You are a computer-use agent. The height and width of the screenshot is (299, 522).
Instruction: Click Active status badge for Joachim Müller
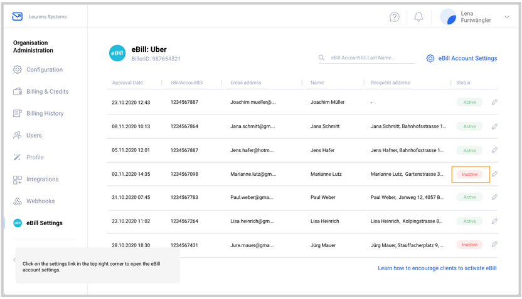click(x=469, y=102)
